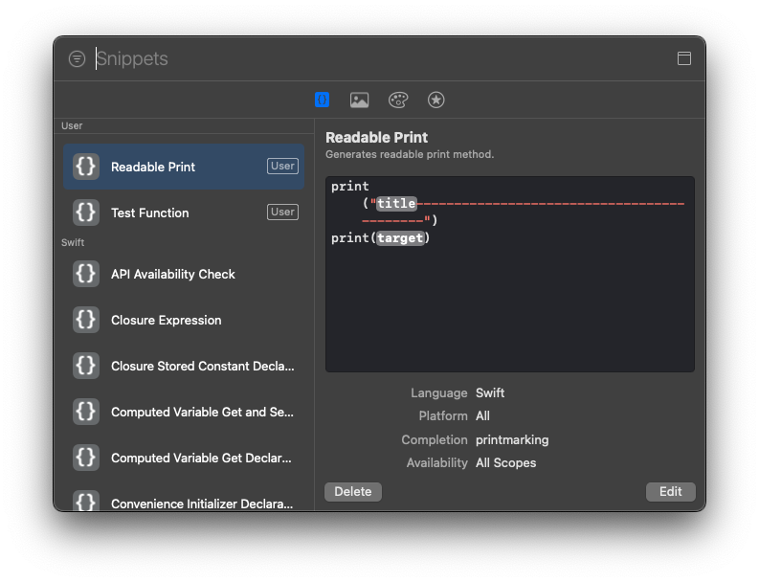The image size is (759, 582).
Task: Select the Test Function snippet
Action: [x=184, y=213]
